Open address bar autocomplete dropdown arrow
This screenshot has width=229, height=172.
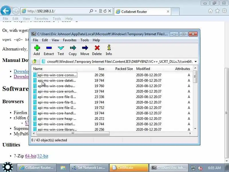point(96,11)
